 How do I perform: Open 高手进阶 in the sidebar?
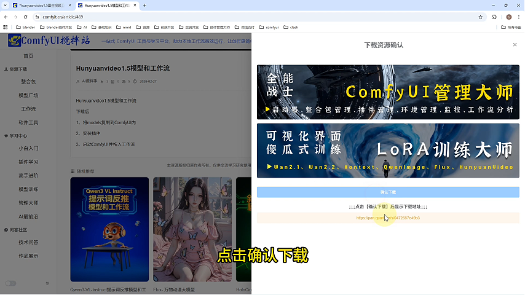coord(28,175)
